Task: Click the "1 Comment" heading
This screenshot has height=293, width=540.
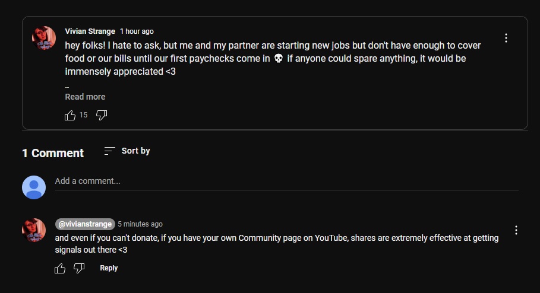Action: [53, 153]
